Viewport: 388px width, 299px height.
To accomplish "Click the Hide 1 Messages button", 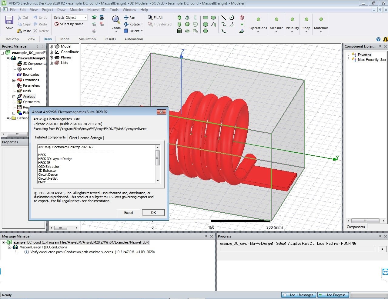I will 299,295.
